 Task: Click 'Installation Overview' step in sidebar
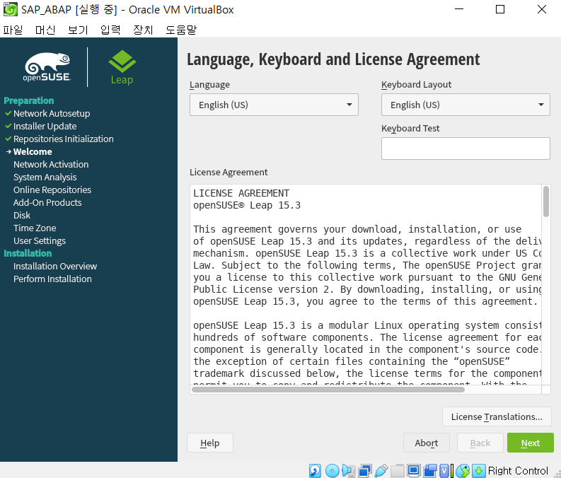coord(55,266)
